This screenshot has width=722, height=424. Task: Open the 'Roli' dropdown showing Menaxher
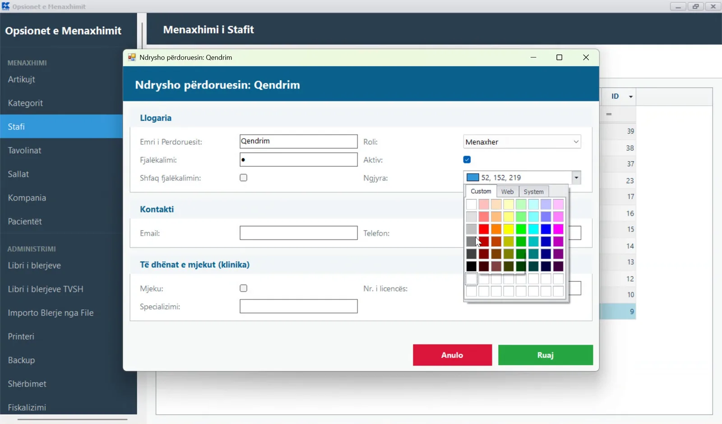click(522, 142)
